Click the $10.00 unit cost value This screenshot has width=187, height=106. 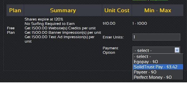(109, 23)
